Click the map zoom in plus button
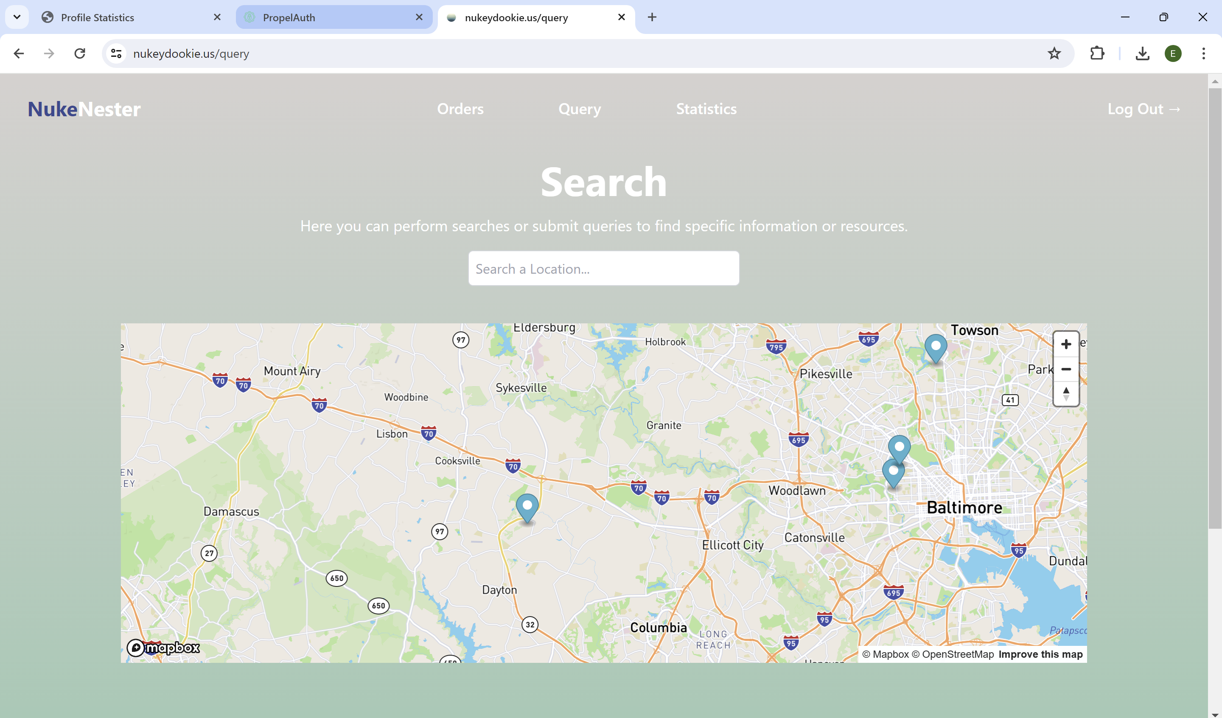The height and width of the screenshot is (718, 1222). tap(1065, 344)
